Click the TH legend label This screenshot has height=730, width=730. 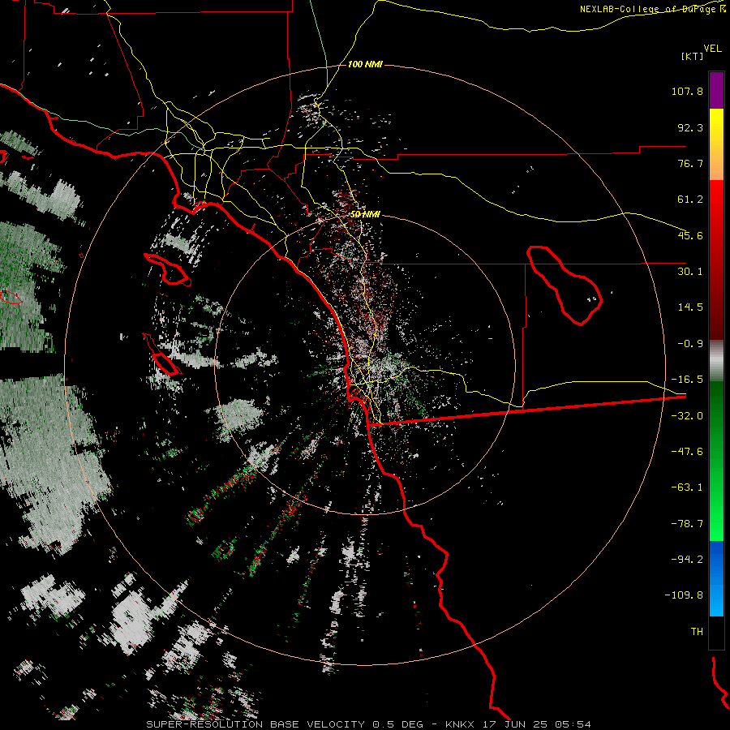point(697,631)
